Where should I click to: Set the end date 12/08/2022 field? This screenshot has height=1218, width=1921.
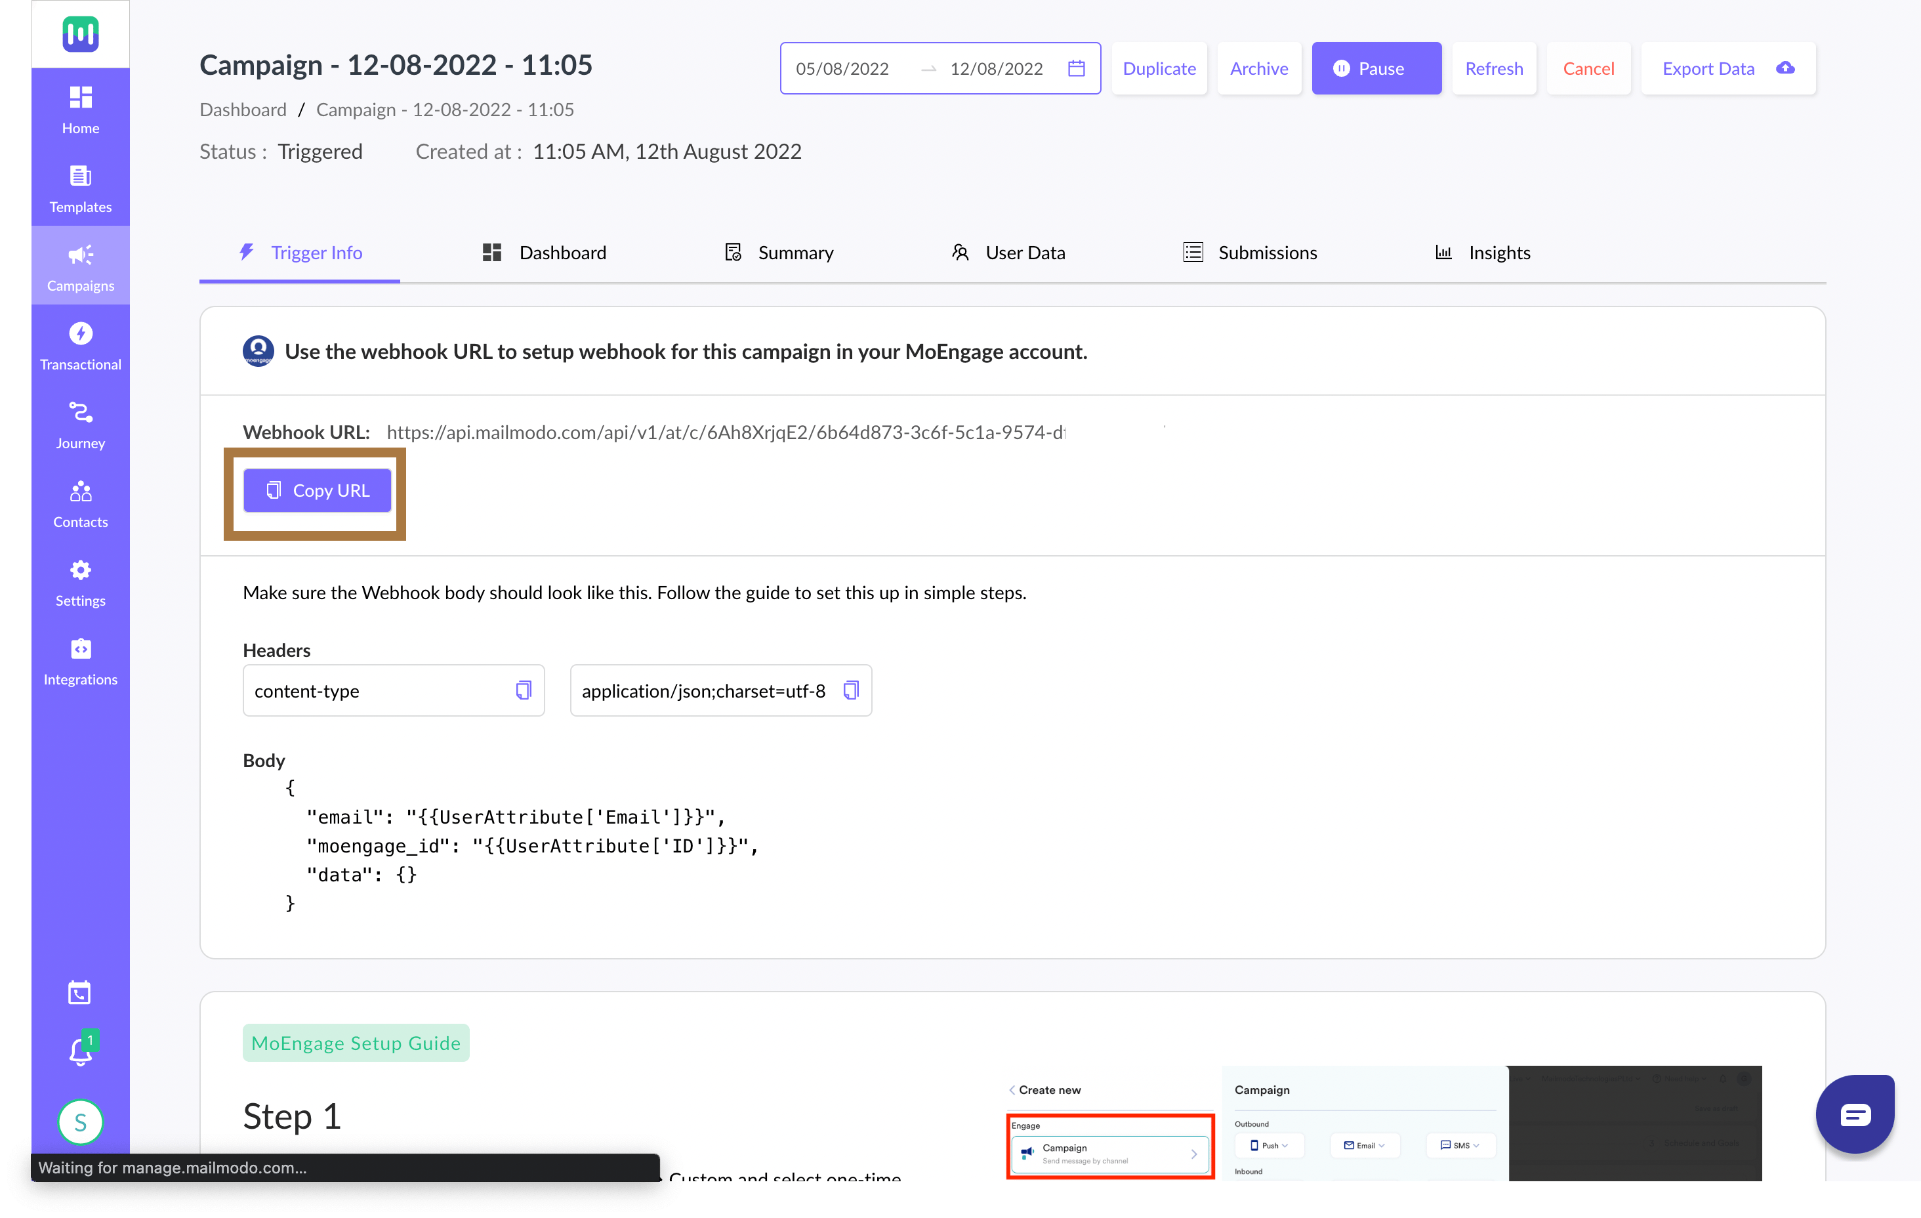point(997,69)
